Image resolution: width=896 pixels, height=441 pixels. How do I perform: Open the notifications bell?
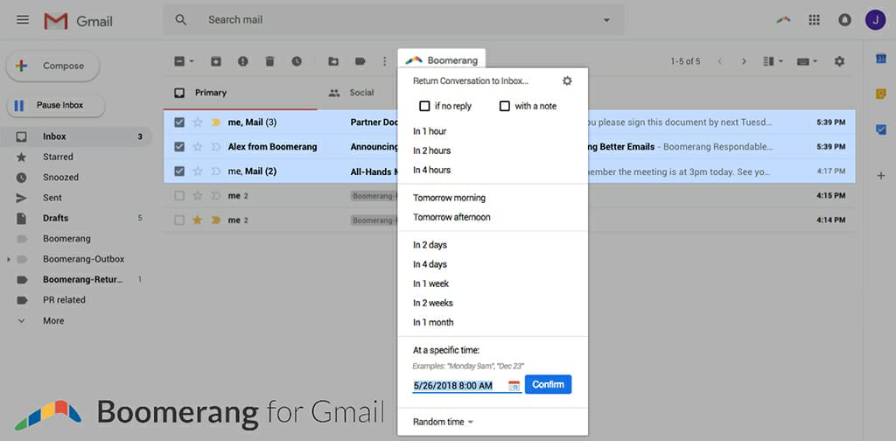[x=844, y=20]
